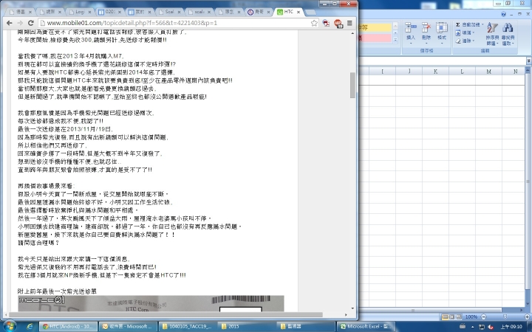
Task: Switch to Microsoft Outlook taskbar button
Action: (x=128, y=326)
